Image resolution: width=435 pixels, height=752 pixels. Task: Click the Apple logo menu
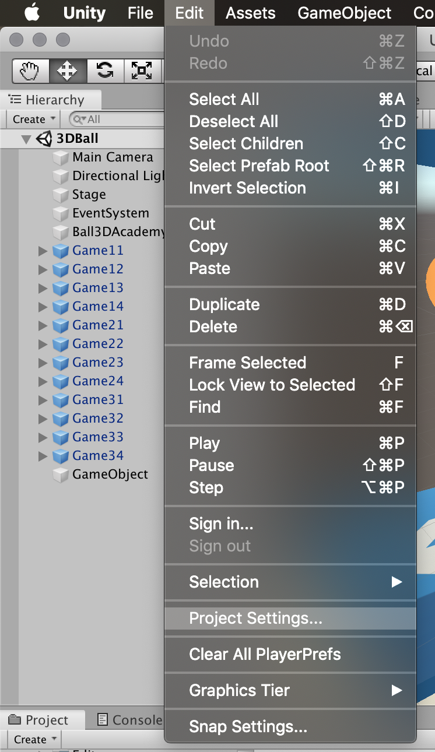(31, 12)
